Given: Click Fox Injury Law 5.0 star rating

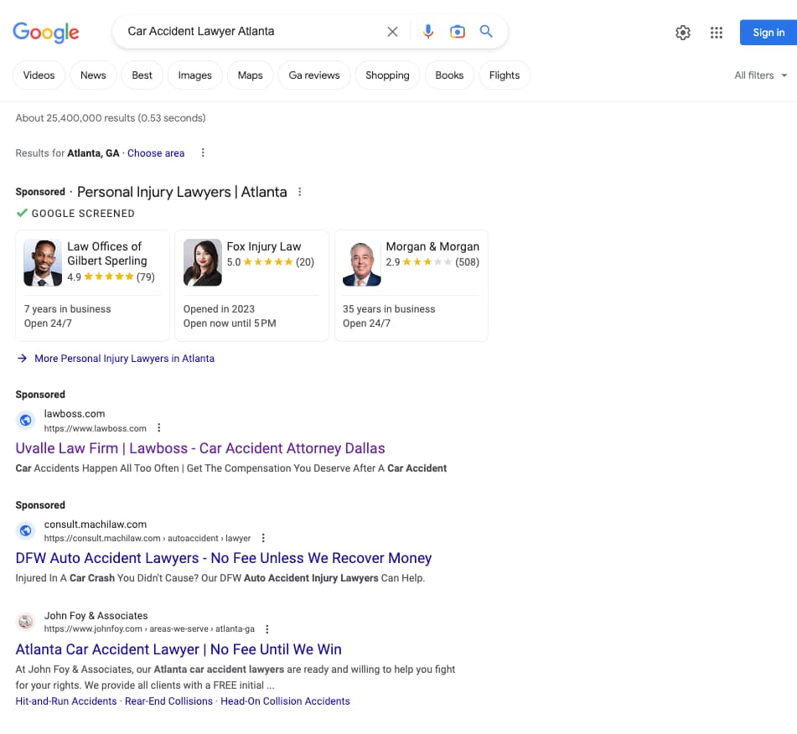Looking at the screenshot, I should click(271, 262).
